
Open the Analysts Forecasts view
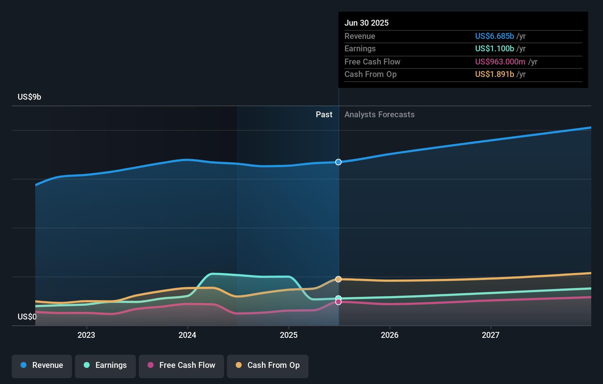pyautogui.click(x=379, y=114)
